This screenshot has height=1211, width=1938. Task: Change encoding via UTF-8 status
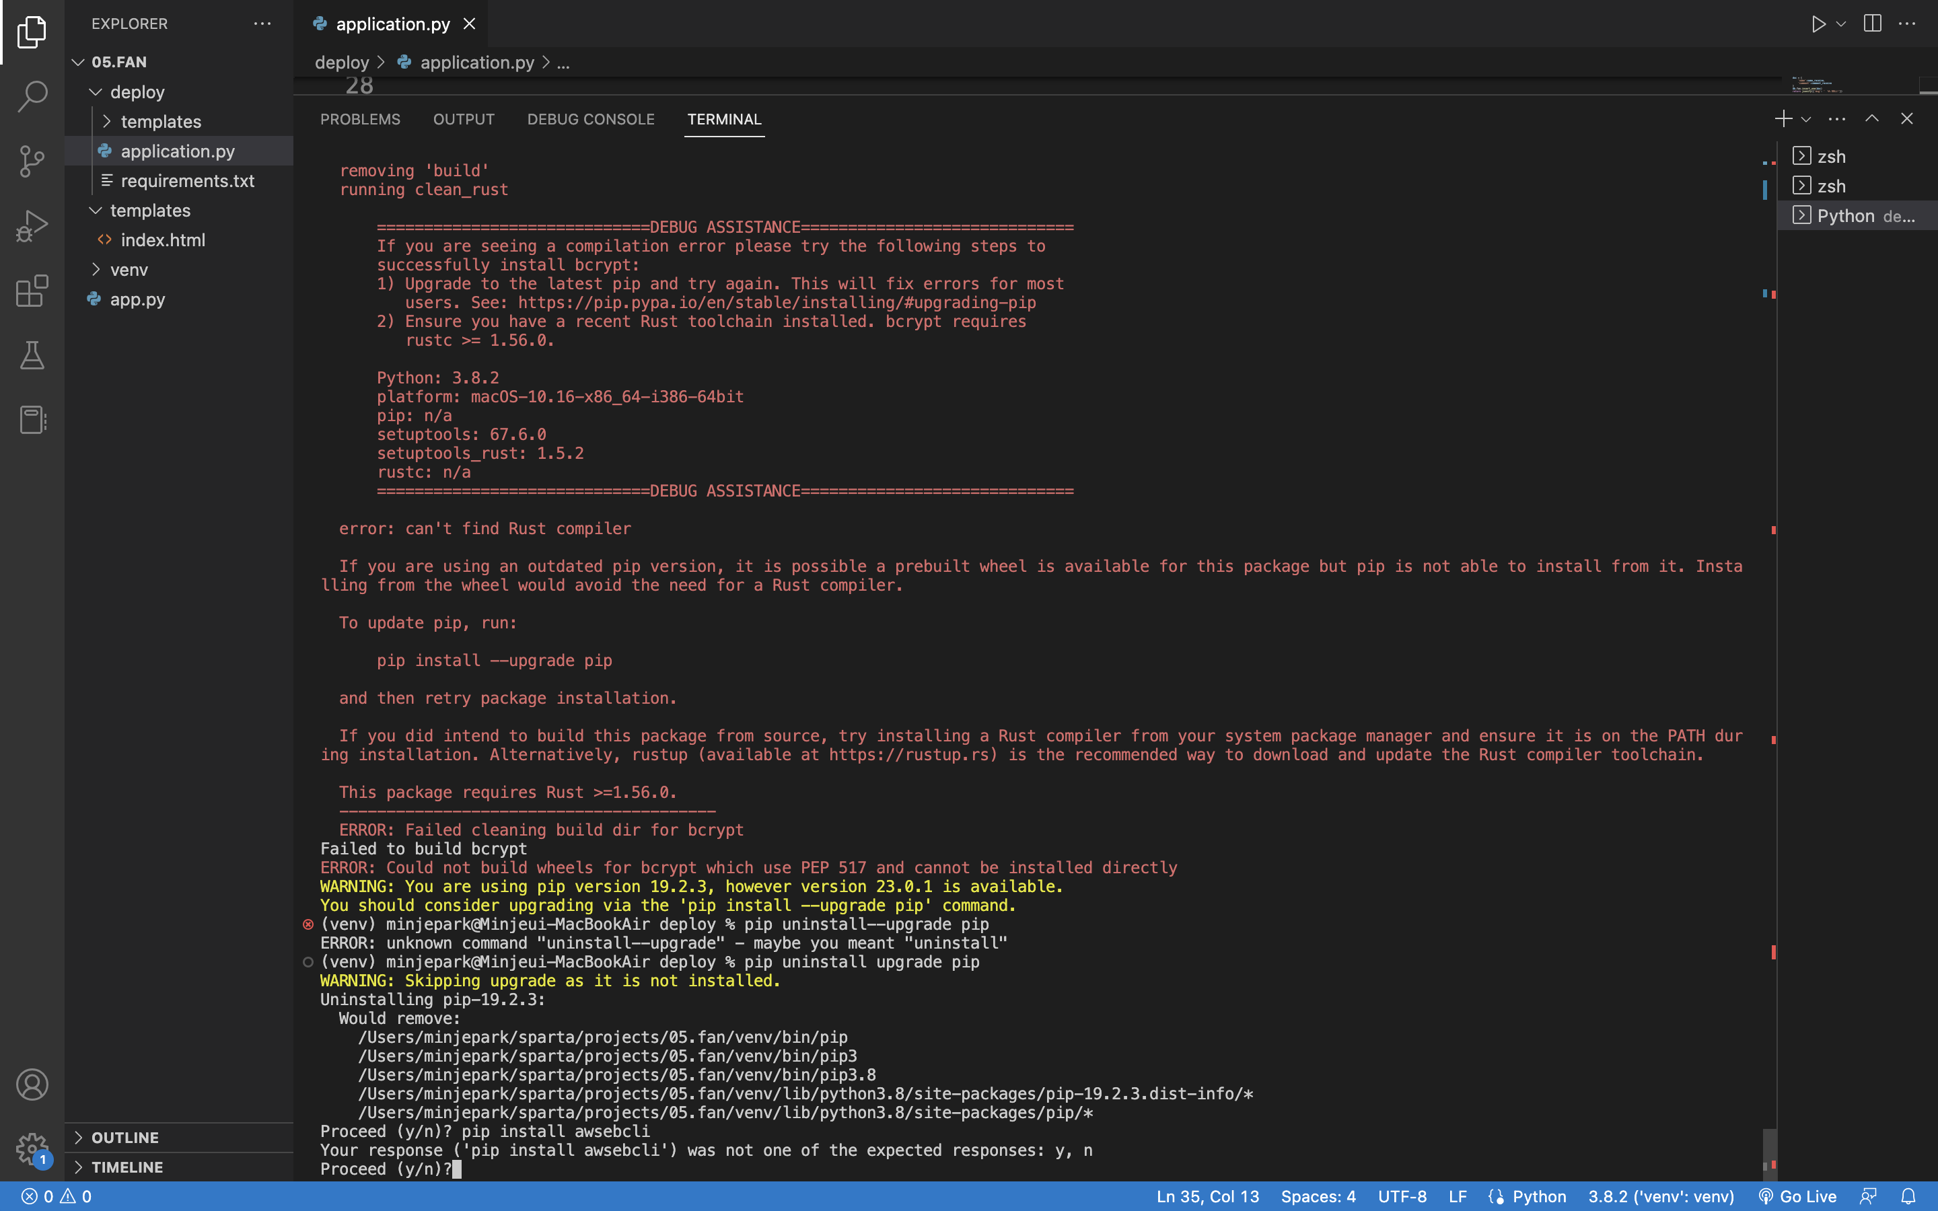click(x=1402, y=1197)
